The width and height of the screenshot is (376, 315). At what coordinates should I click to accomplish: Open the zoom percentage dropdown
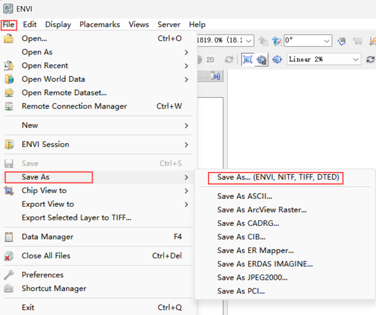click(249, 41)
